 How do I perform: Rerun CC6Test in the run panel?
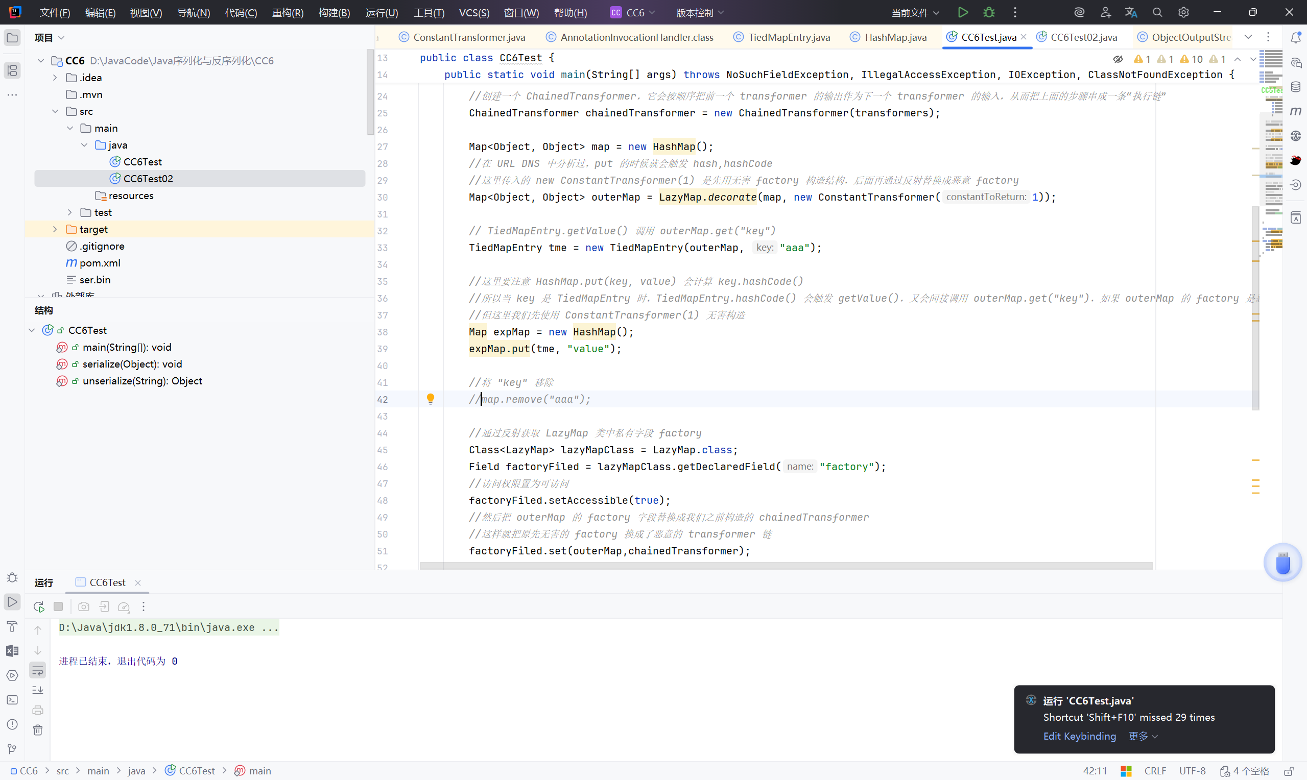click(38, 606)
